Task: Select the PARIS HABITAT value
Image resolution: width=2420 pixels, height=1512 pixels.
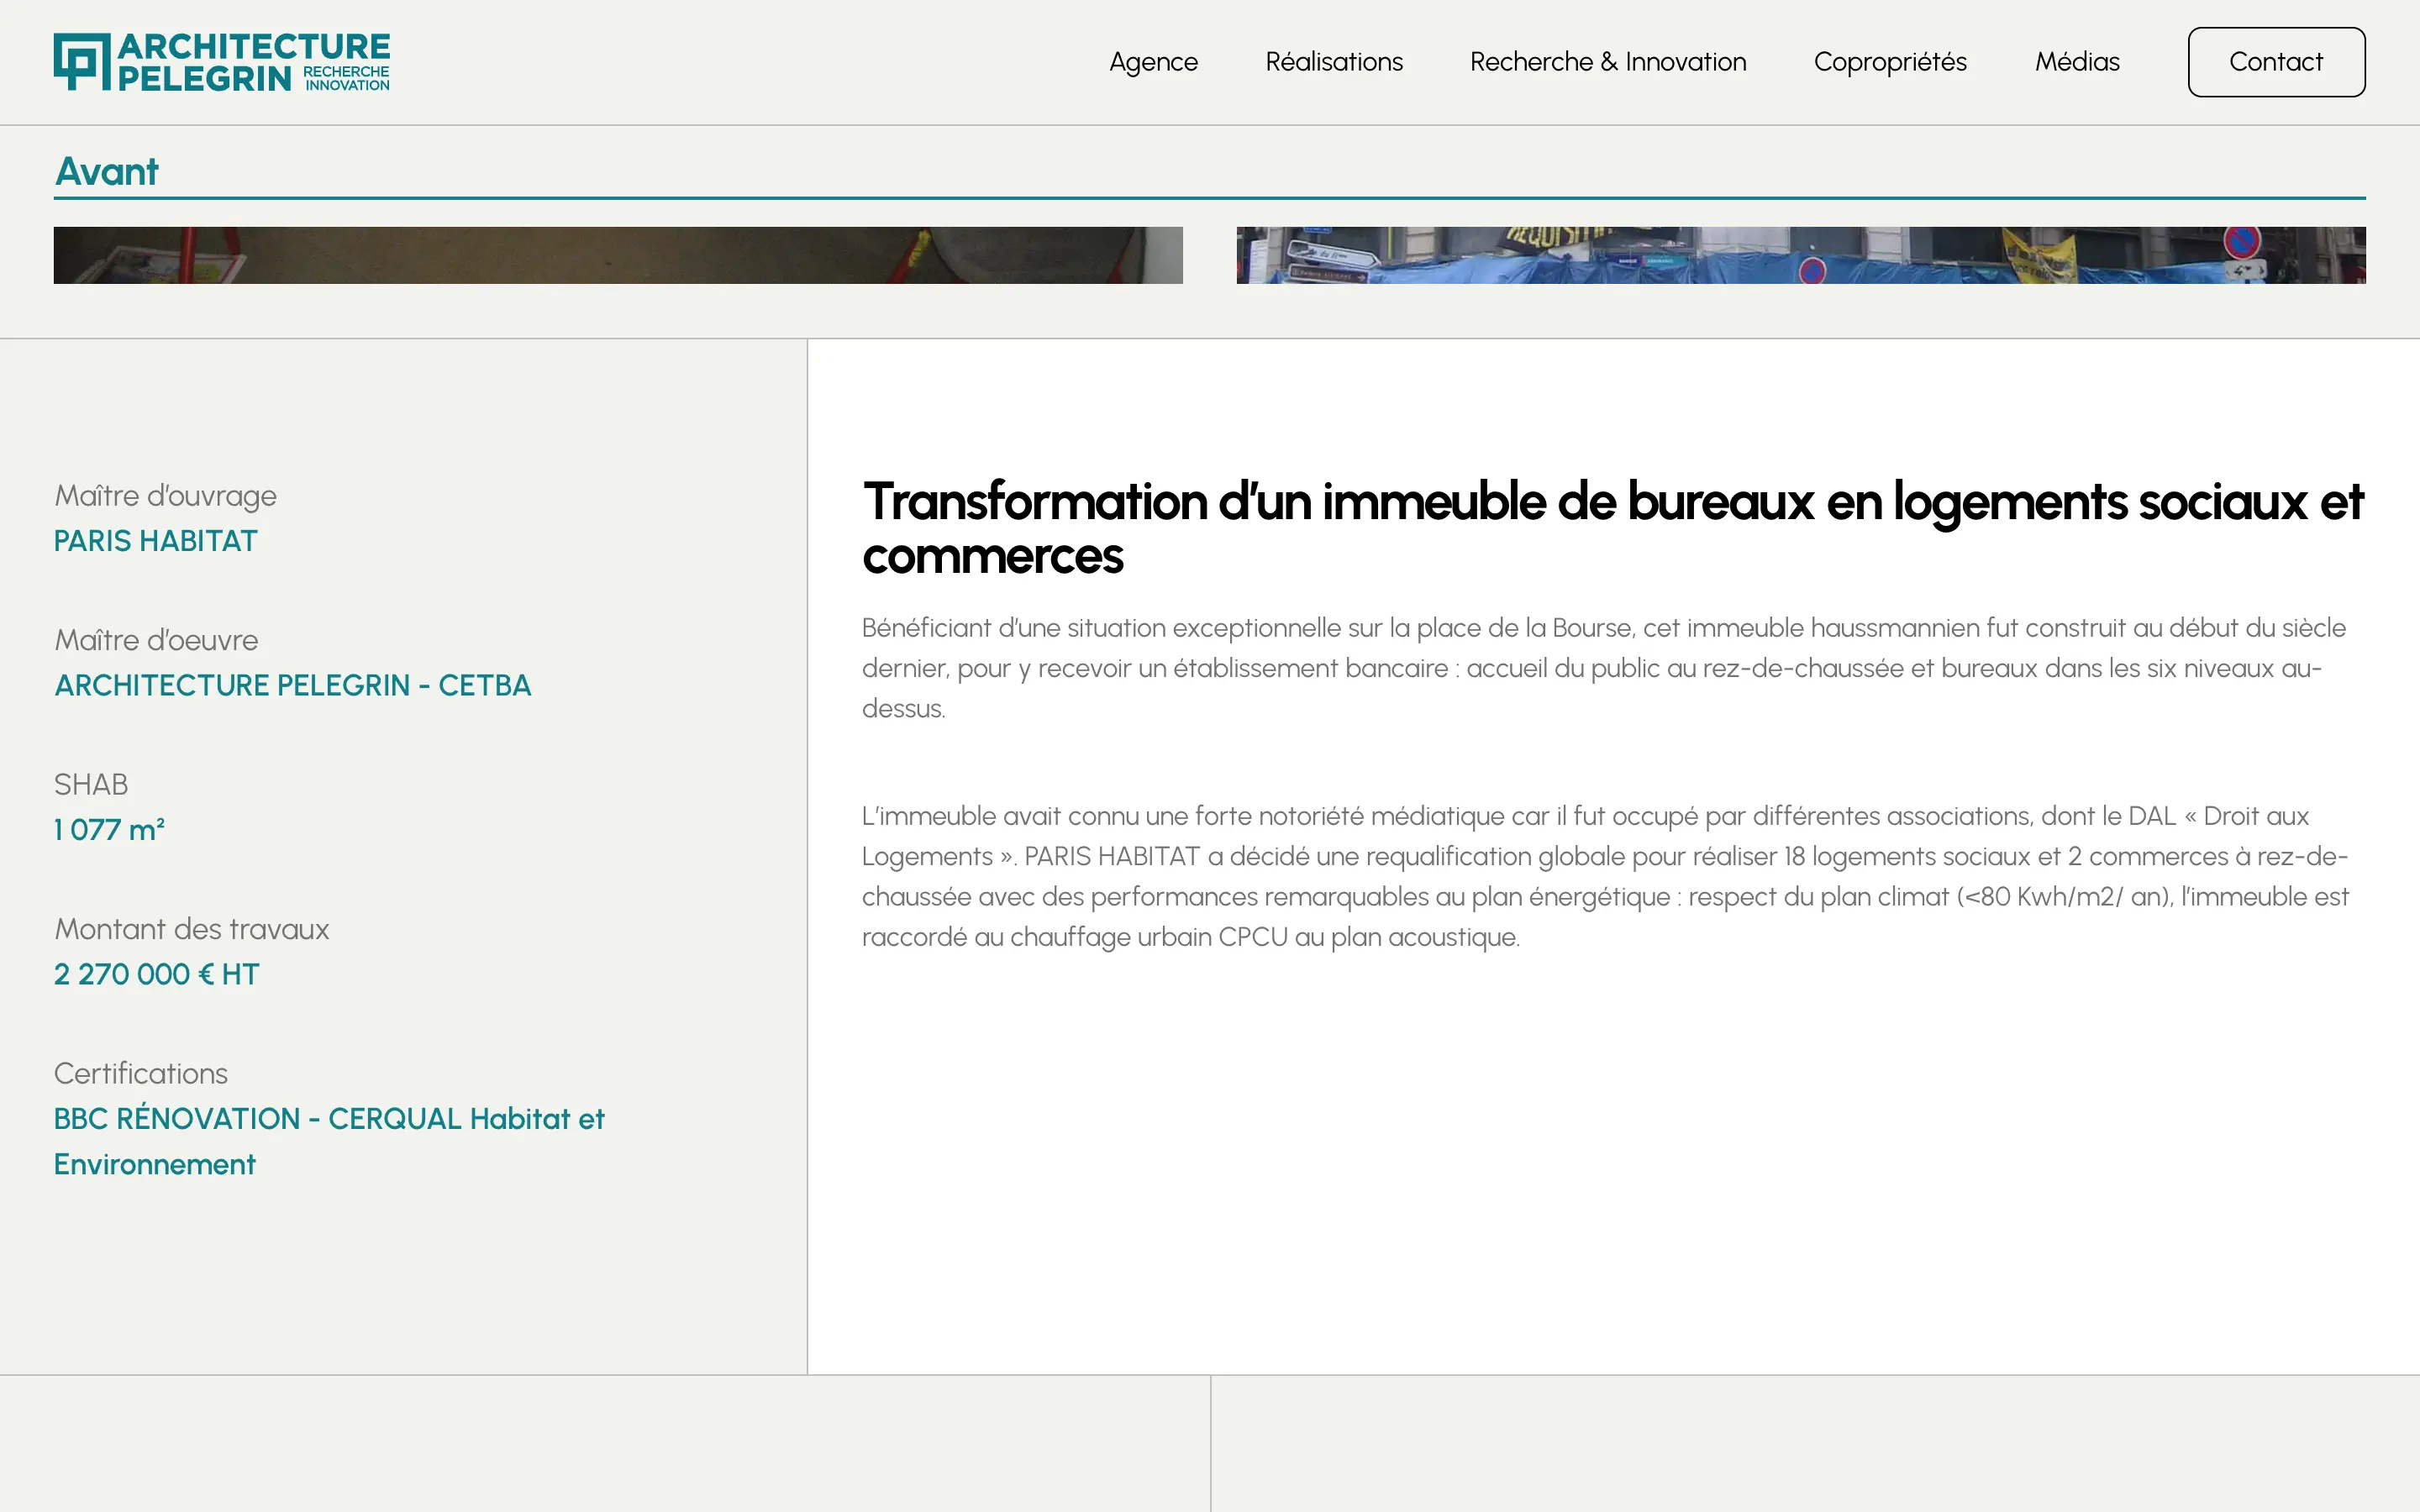Action: pos(155,541)
